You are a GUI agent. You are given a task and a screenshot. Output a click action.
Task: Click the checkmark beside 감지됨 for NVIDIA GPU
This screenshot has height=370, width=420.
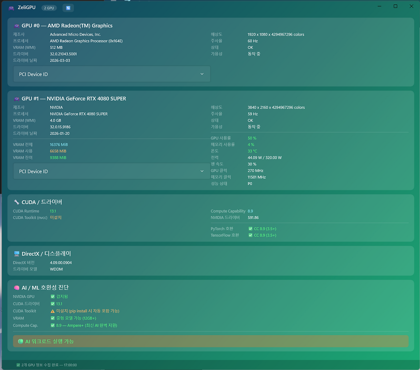click(x=52, y=297)
